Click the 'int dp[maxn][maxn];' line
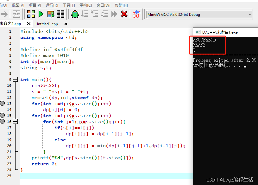The width and height of the screenshot is (258, 185). [47, 61]
